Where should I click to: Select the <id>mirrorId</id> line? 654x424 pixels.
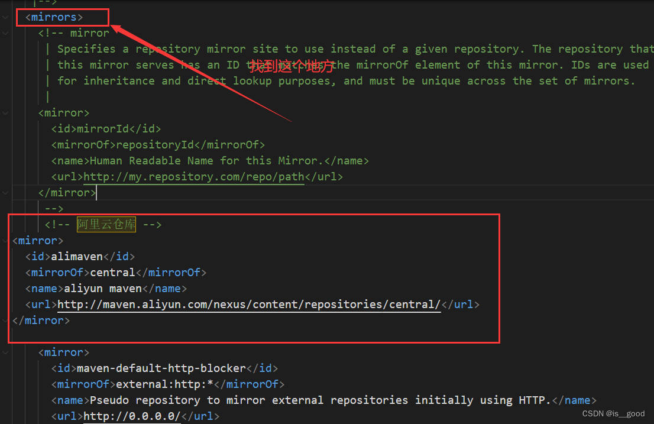[106, 129]
